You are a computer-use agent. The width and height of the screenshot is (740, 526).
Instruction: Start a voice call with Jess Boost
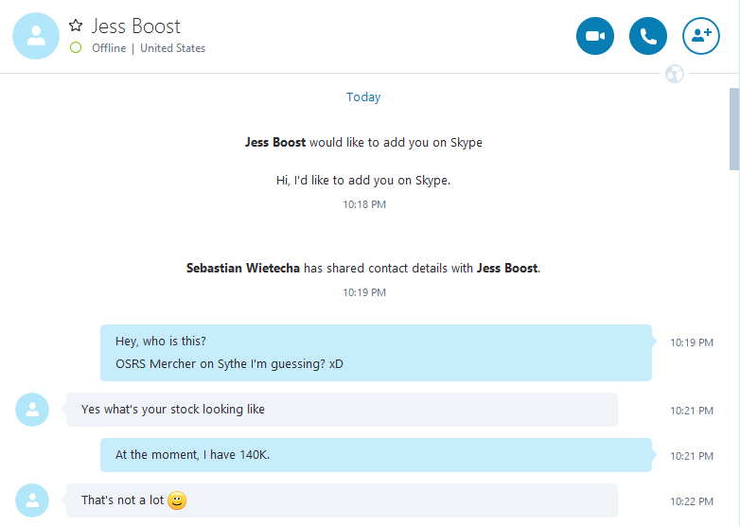[647, 36]
